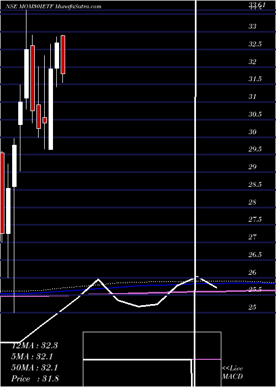Viewport: 276px width, 387px height.
Task: Click the 31 price axis label
Action: [x=252, y=97]
